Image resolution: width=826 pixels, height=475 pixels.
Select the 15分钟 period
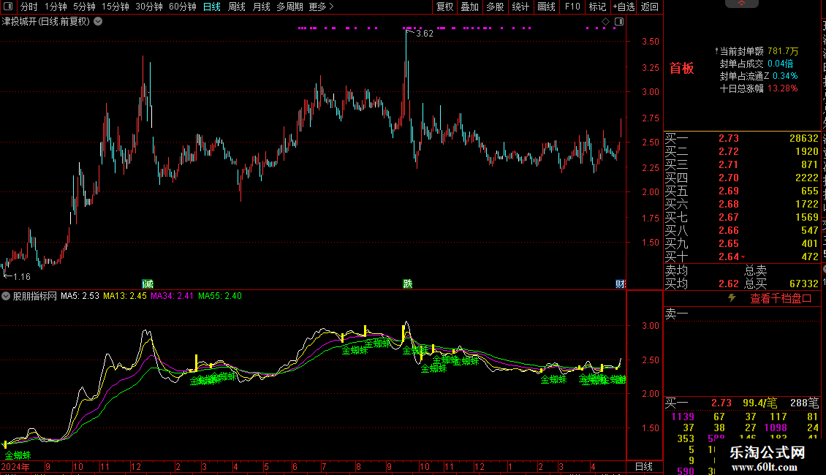click(115, 7)
